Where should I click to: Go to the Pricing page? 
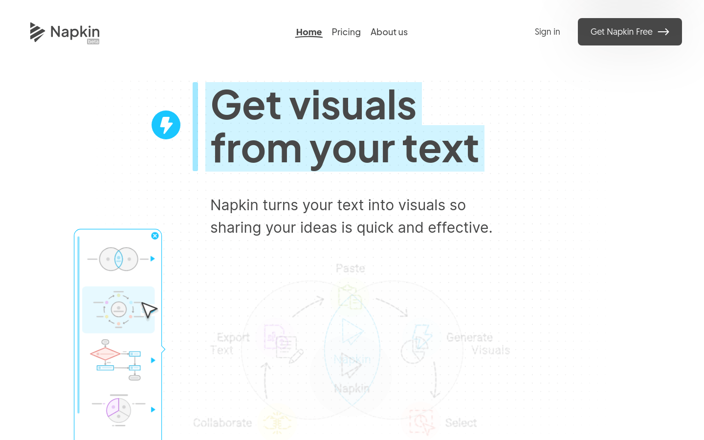(x=346, y=32)
